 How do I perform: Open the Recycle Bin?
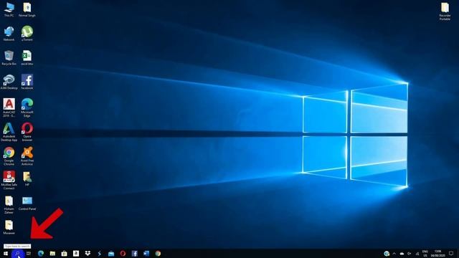9,58
